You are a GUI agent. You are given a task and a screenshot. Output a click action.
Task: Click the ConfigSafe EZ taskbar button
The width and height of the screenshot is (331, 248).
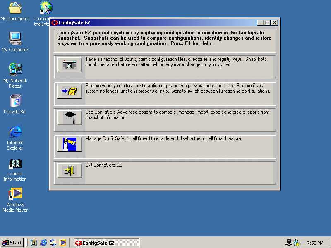click(x=107, y=243)
